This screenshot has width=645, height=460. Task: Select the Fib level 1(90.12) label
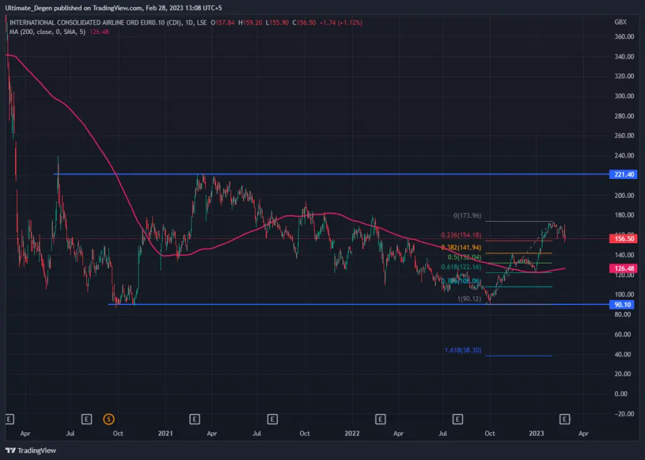(469, 299)
